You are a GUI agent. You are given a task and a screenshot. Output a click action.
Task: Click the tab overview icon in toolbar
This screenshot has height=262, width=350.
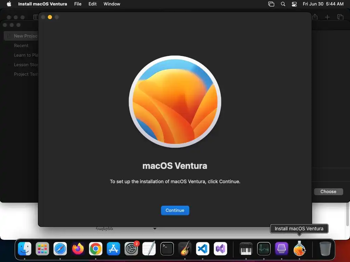tap(340, 17)
